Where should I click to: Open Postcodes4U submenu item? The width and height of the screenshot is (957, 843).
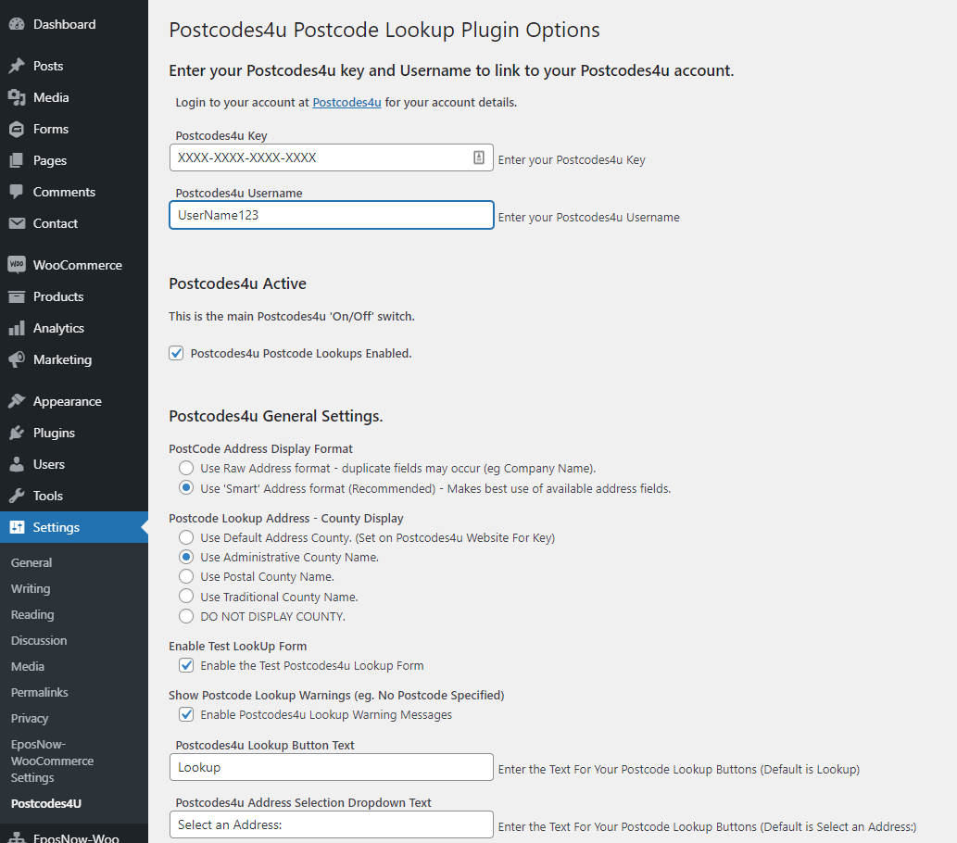[46, 803]
